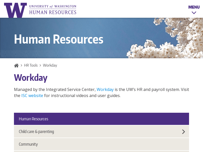
Task: Click the home icon in breadcrumbs
Action: point(16,66)
